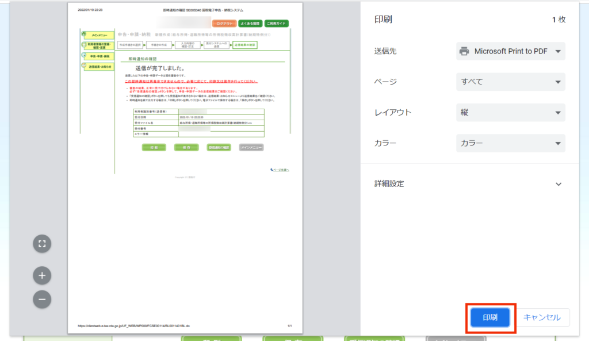
Task: Expand the 詳細設定 section chevron
Action: (558, 184)
